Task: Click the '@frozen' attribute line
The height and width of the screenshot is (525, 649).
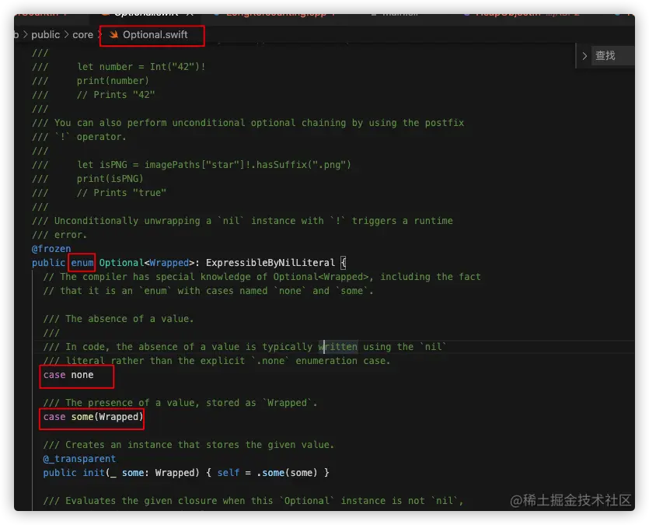Action: click(x=51, y=249)
